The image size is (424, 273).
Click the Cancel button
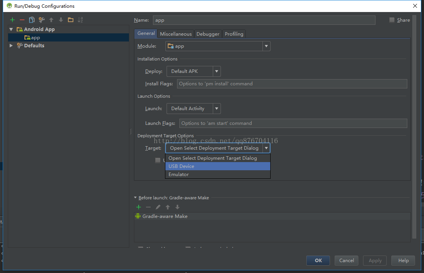click(346, 260)
